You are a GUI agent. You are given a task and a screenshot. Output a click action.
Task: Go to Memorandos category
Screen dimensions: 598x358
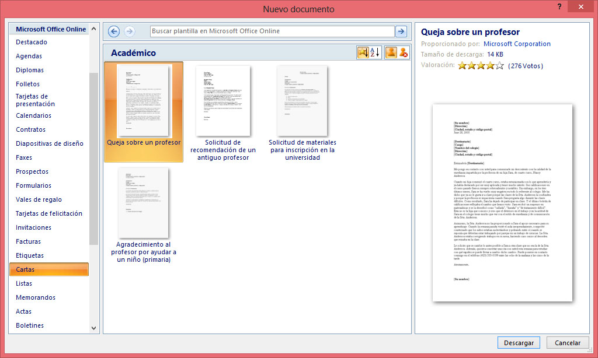click(36, 297)
